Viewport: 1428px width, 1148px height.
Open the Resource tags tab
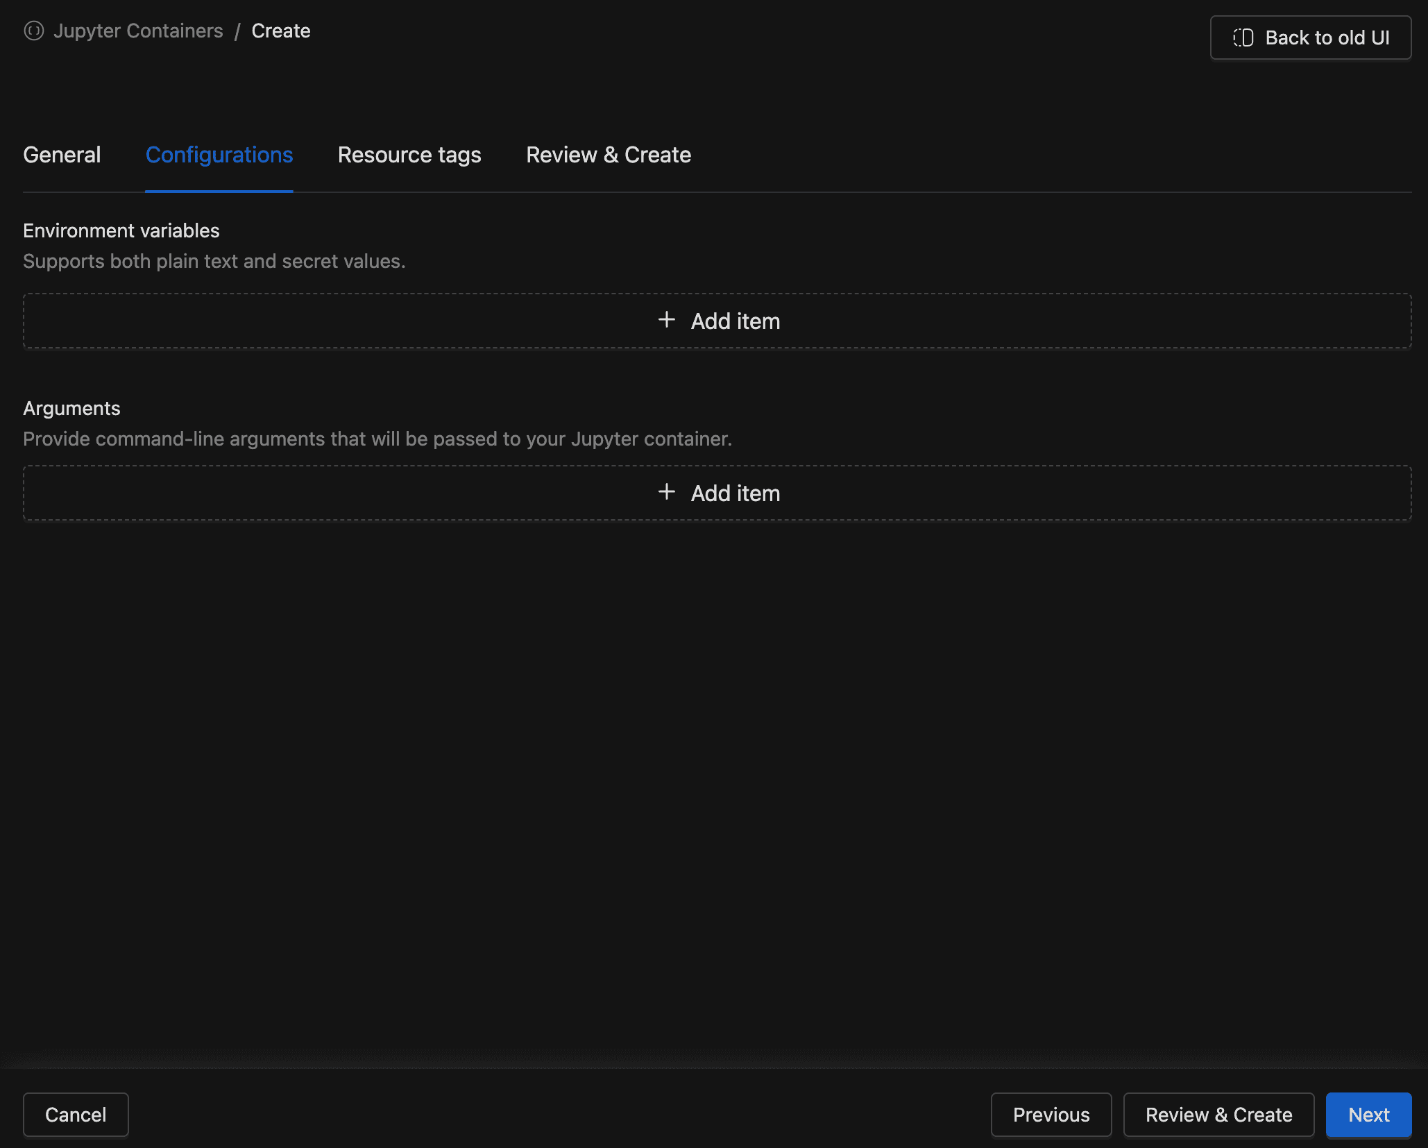pos(409,155)
